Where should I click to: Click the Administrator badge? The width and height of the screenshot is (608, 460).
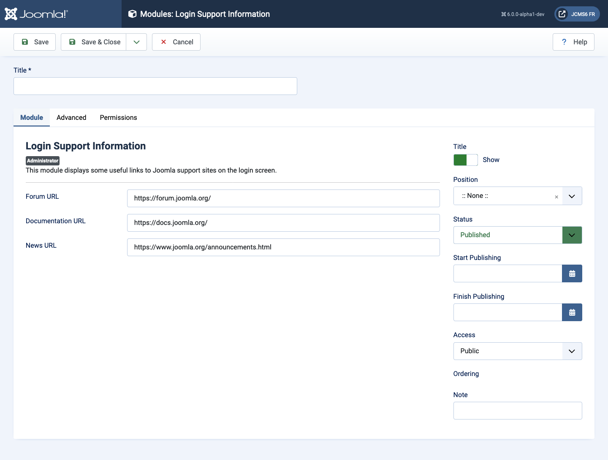(x=43, y=161)
